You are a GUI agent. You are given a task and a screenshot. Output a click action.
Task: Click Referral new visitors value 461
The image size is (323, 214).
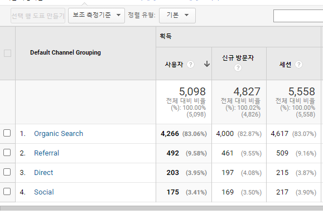point(228,153)
